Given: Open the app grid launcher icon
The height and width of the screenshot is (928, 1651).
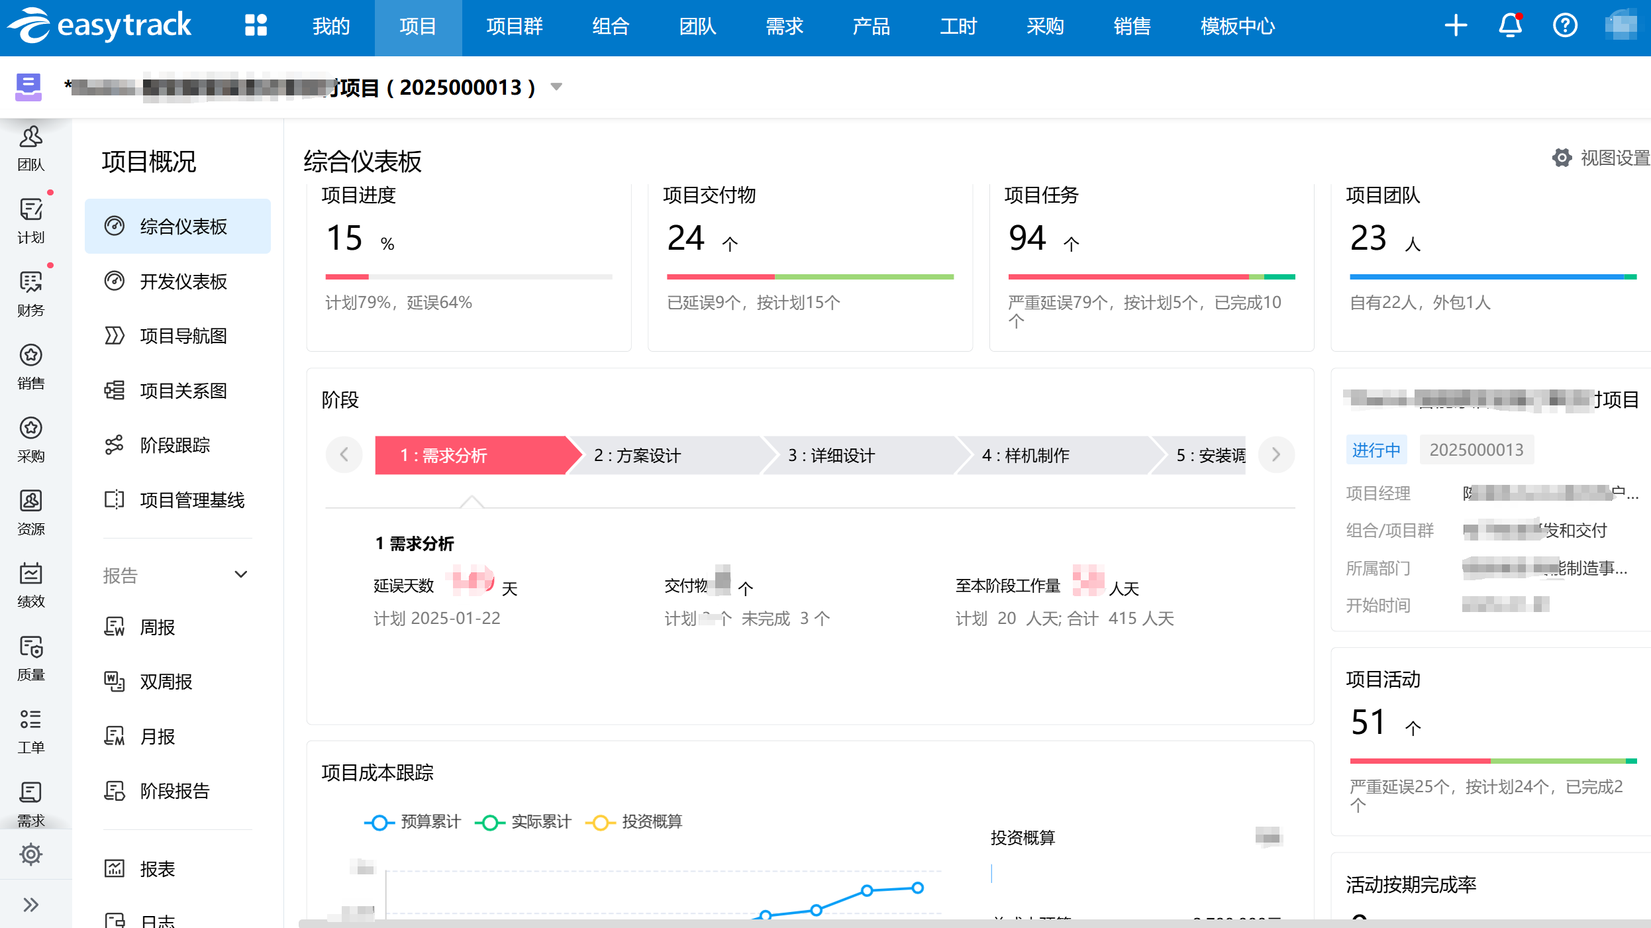Looking at the screenshot, I should pos(256,26).
